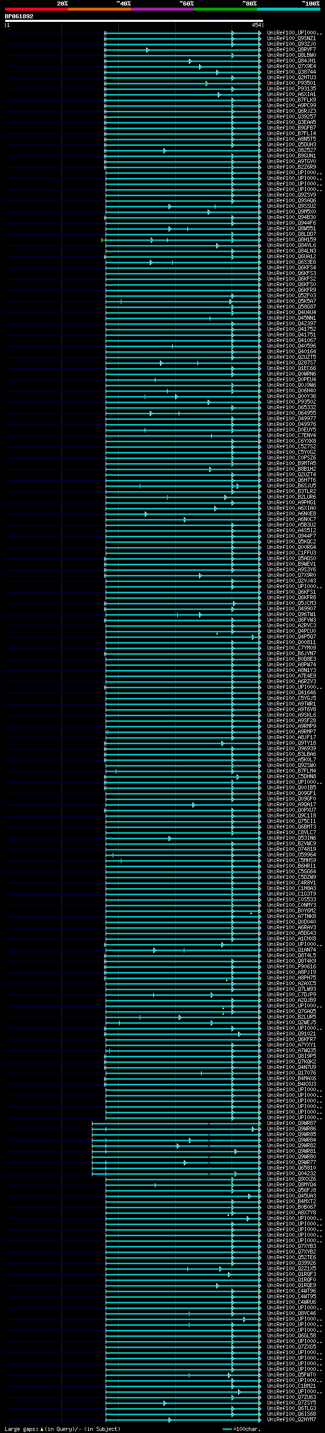Viewport: 325px width, 1433px height.
Task: Select hit UniRef100_A7TNK8
Action: point(291,916)
